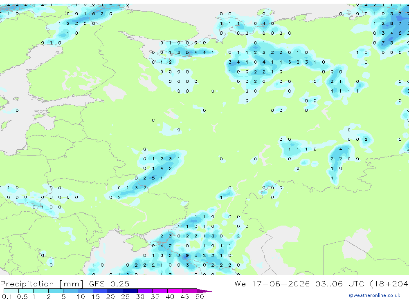Click the 10–15 mm legend swatch
This screenshot has height=299, width=409.
pyautogui.click(x=85, y=291)
